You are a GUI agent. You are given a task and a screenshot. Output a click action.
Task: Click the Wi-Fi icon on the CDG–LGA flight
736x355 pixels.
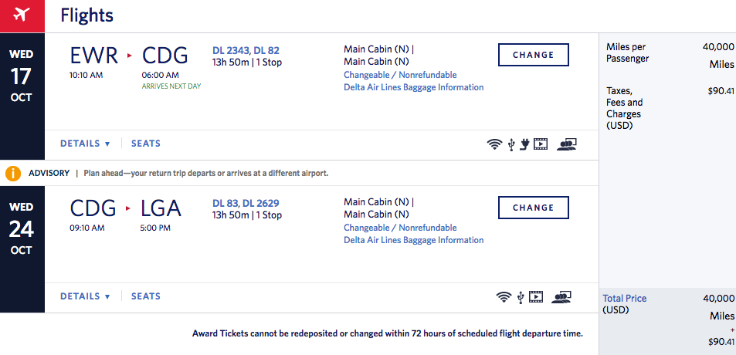pos(504,296)
